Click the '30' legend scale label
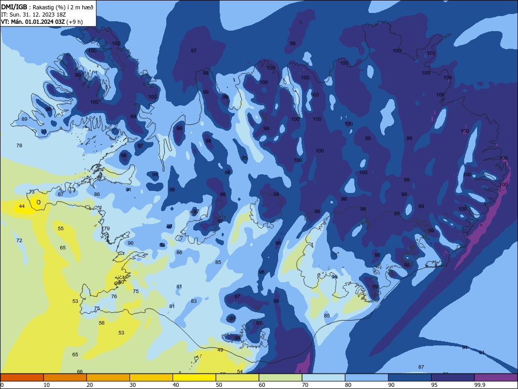The height and width of the screenshot is (389, 518). pos(133,385)
